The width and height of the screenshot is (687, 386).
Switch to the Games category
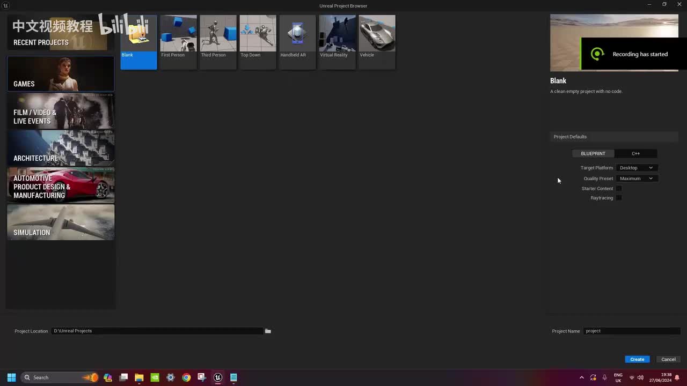(x=61, y=73)
